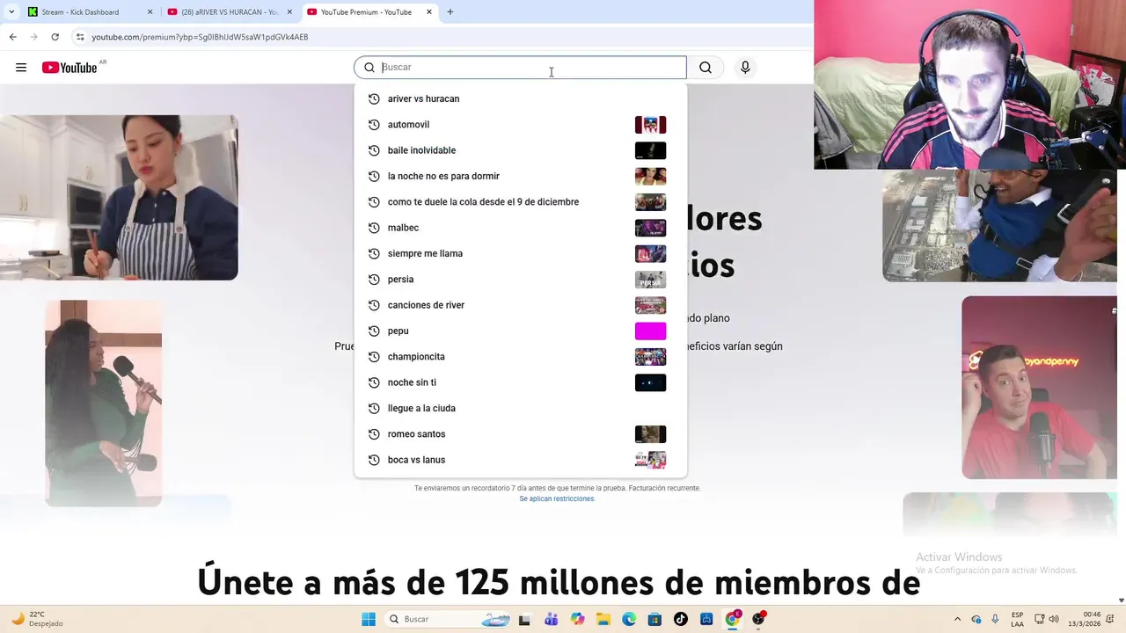The width and height of the screenshot is (1126, 633).
Task: Select suggestion "boca vs lanus"
Action: 520,460
